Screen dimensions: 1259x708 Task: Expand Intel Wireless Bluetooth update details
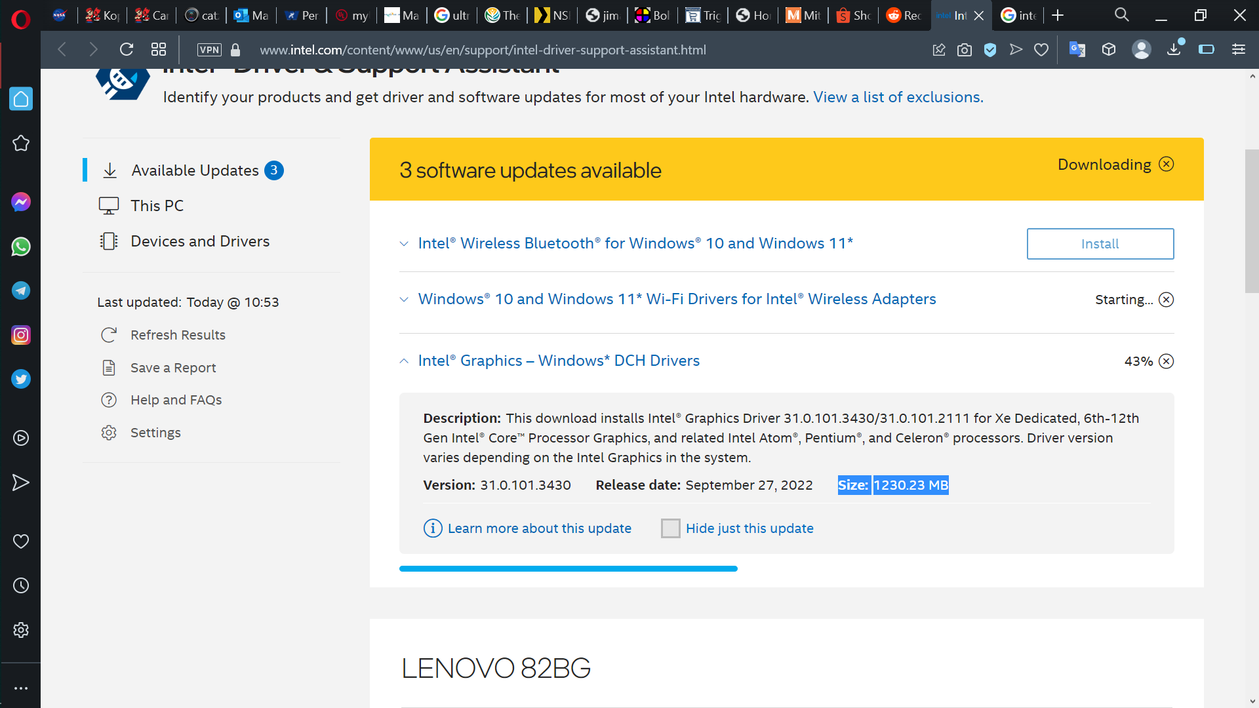click(x=404, y=244)
